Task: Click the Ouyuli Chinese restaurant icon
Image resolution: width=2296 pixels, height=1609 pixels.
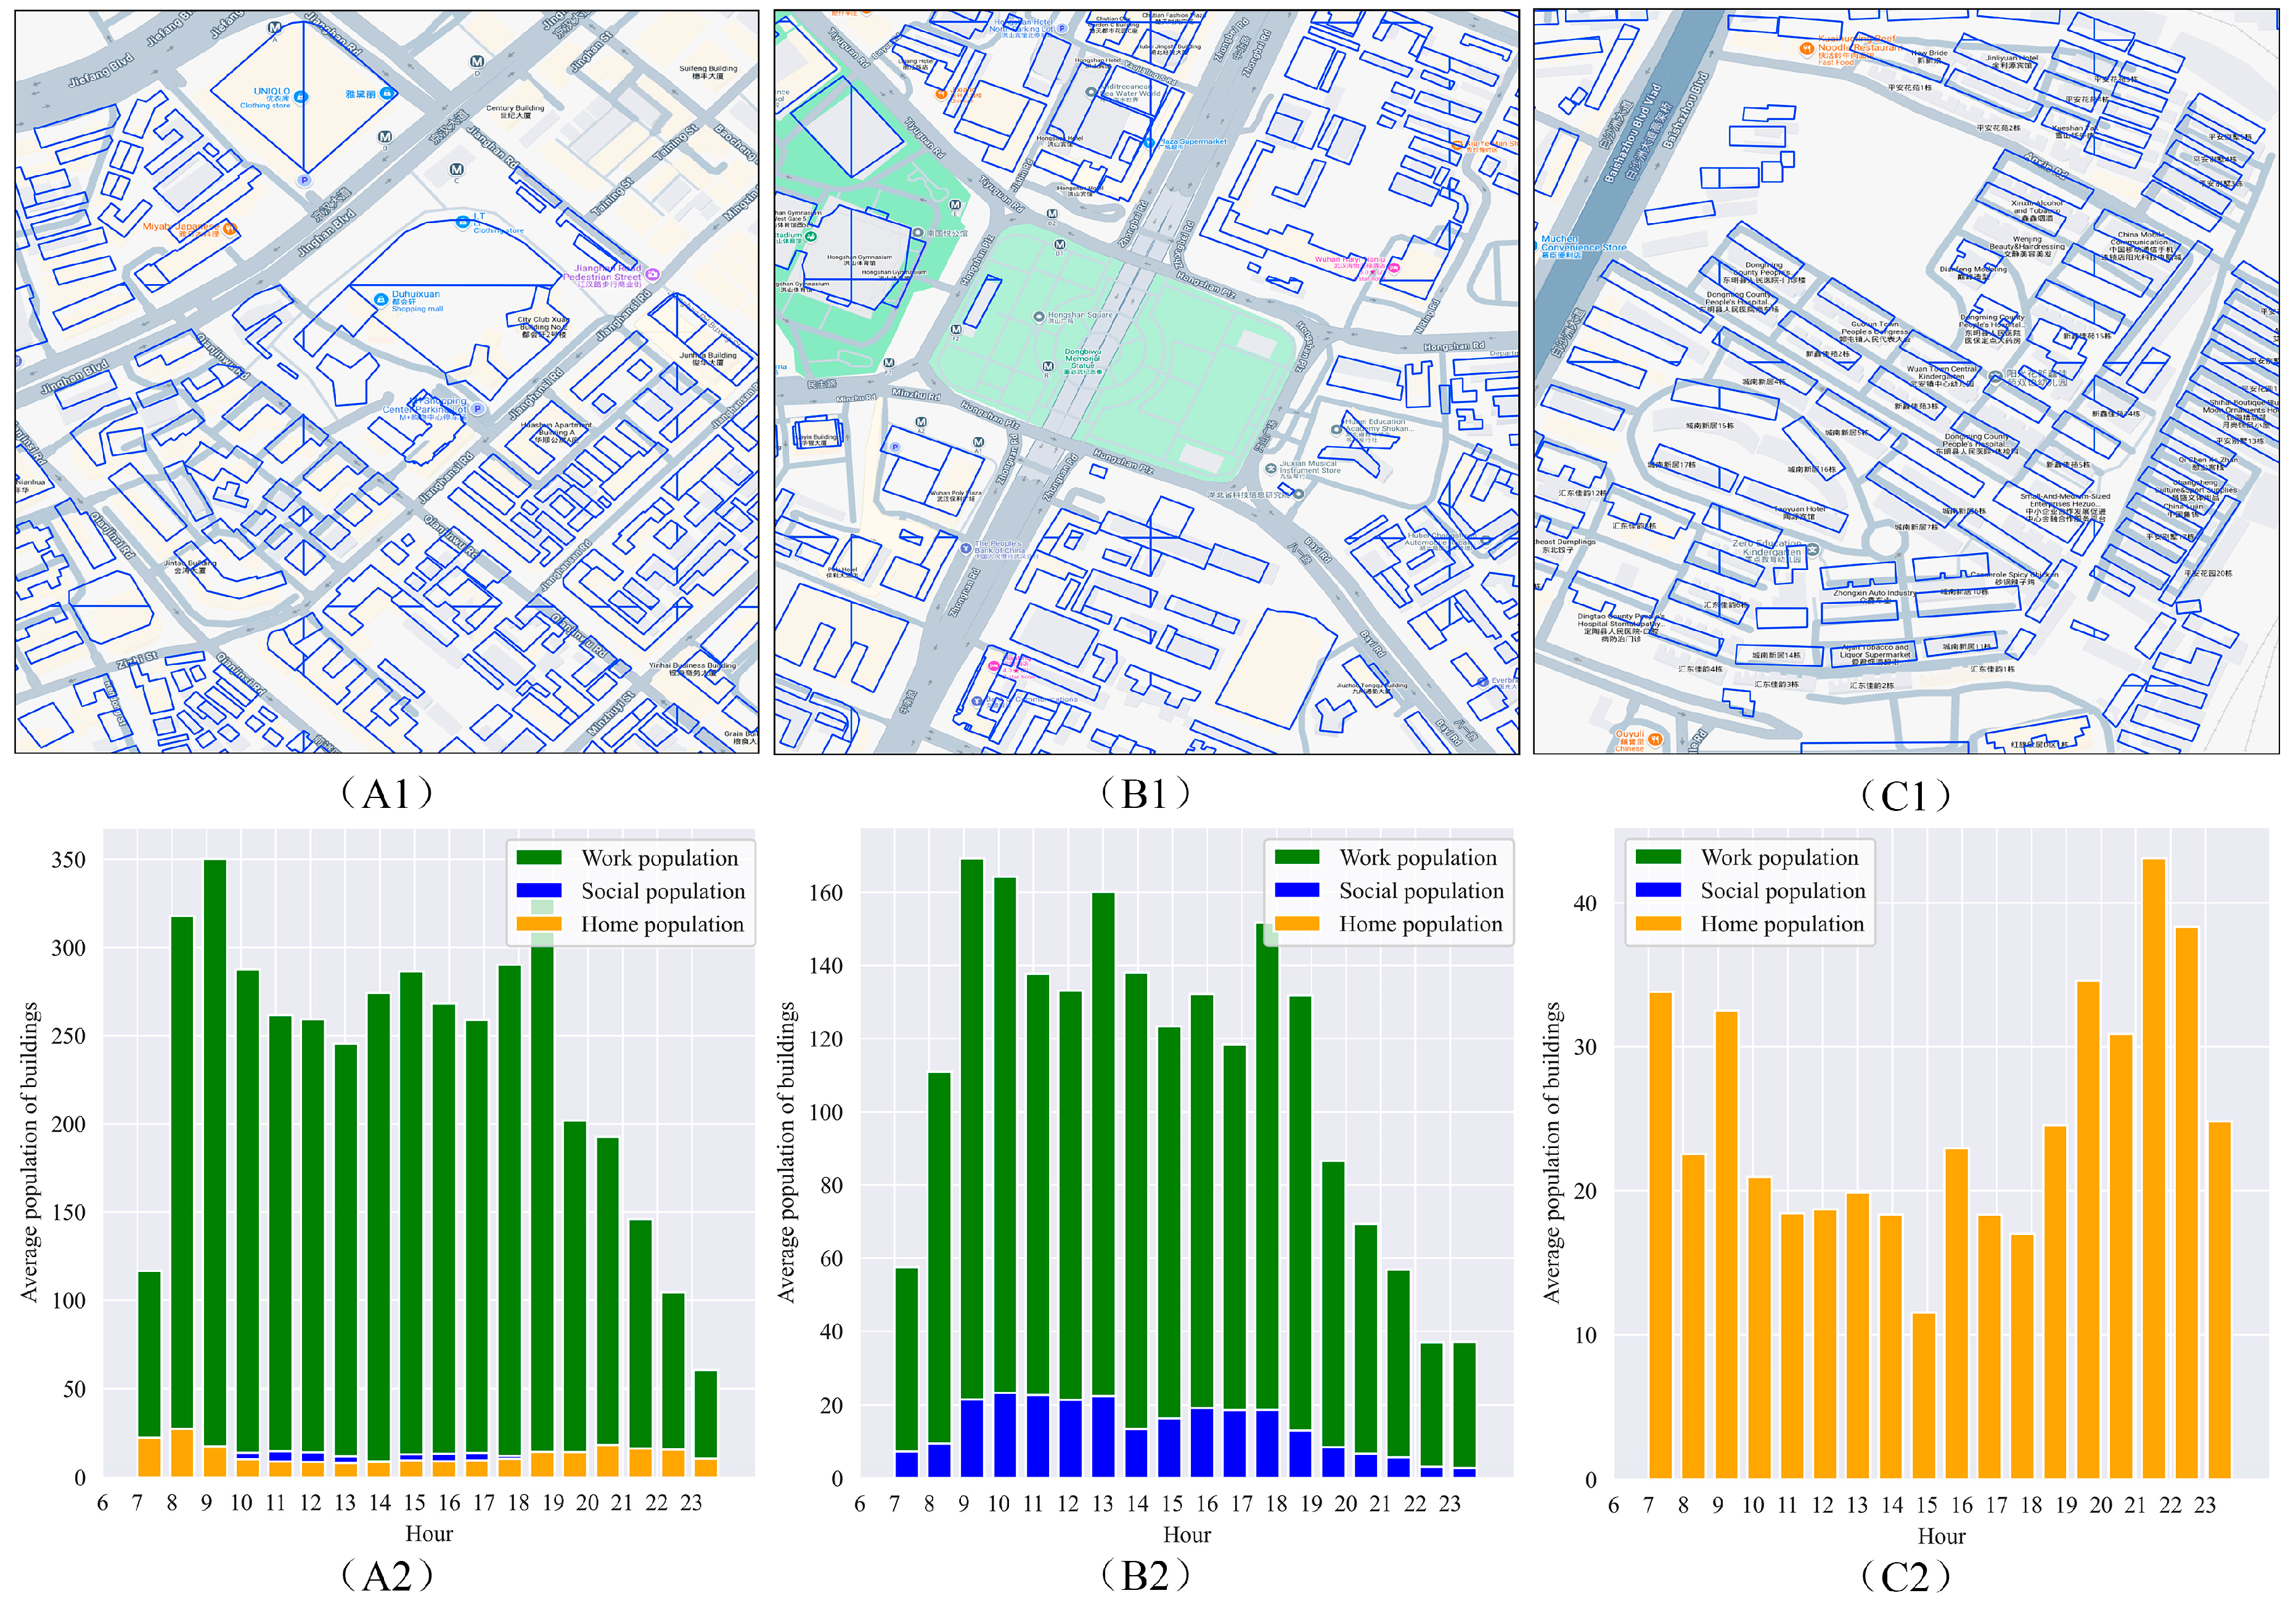Action: (1655, 739)
